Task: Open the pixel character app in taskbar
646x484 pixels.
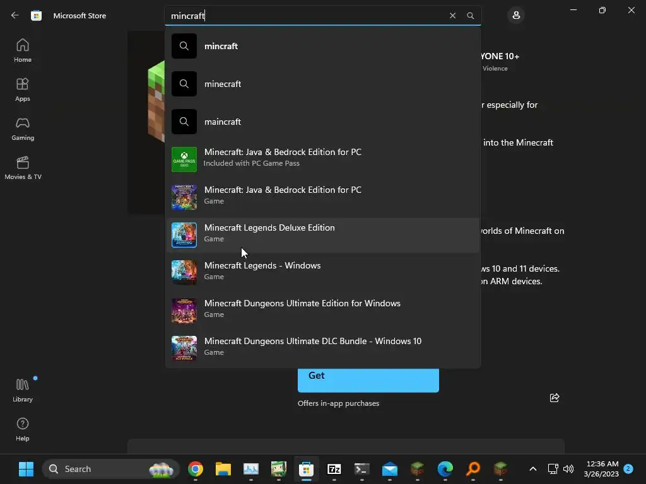Action: click(x=278, y=469)
